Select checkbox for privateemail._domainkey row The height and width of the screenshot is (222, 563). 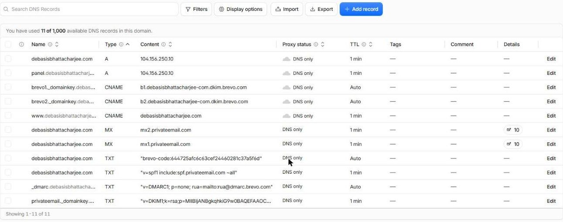coord(8,201)
